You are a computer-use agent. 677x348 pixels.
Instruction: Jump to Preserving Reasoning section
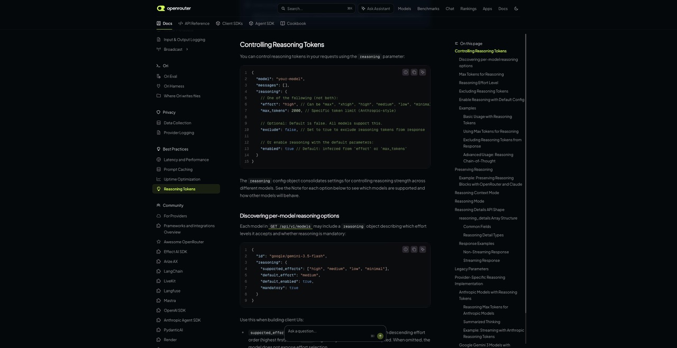point(473,169)
